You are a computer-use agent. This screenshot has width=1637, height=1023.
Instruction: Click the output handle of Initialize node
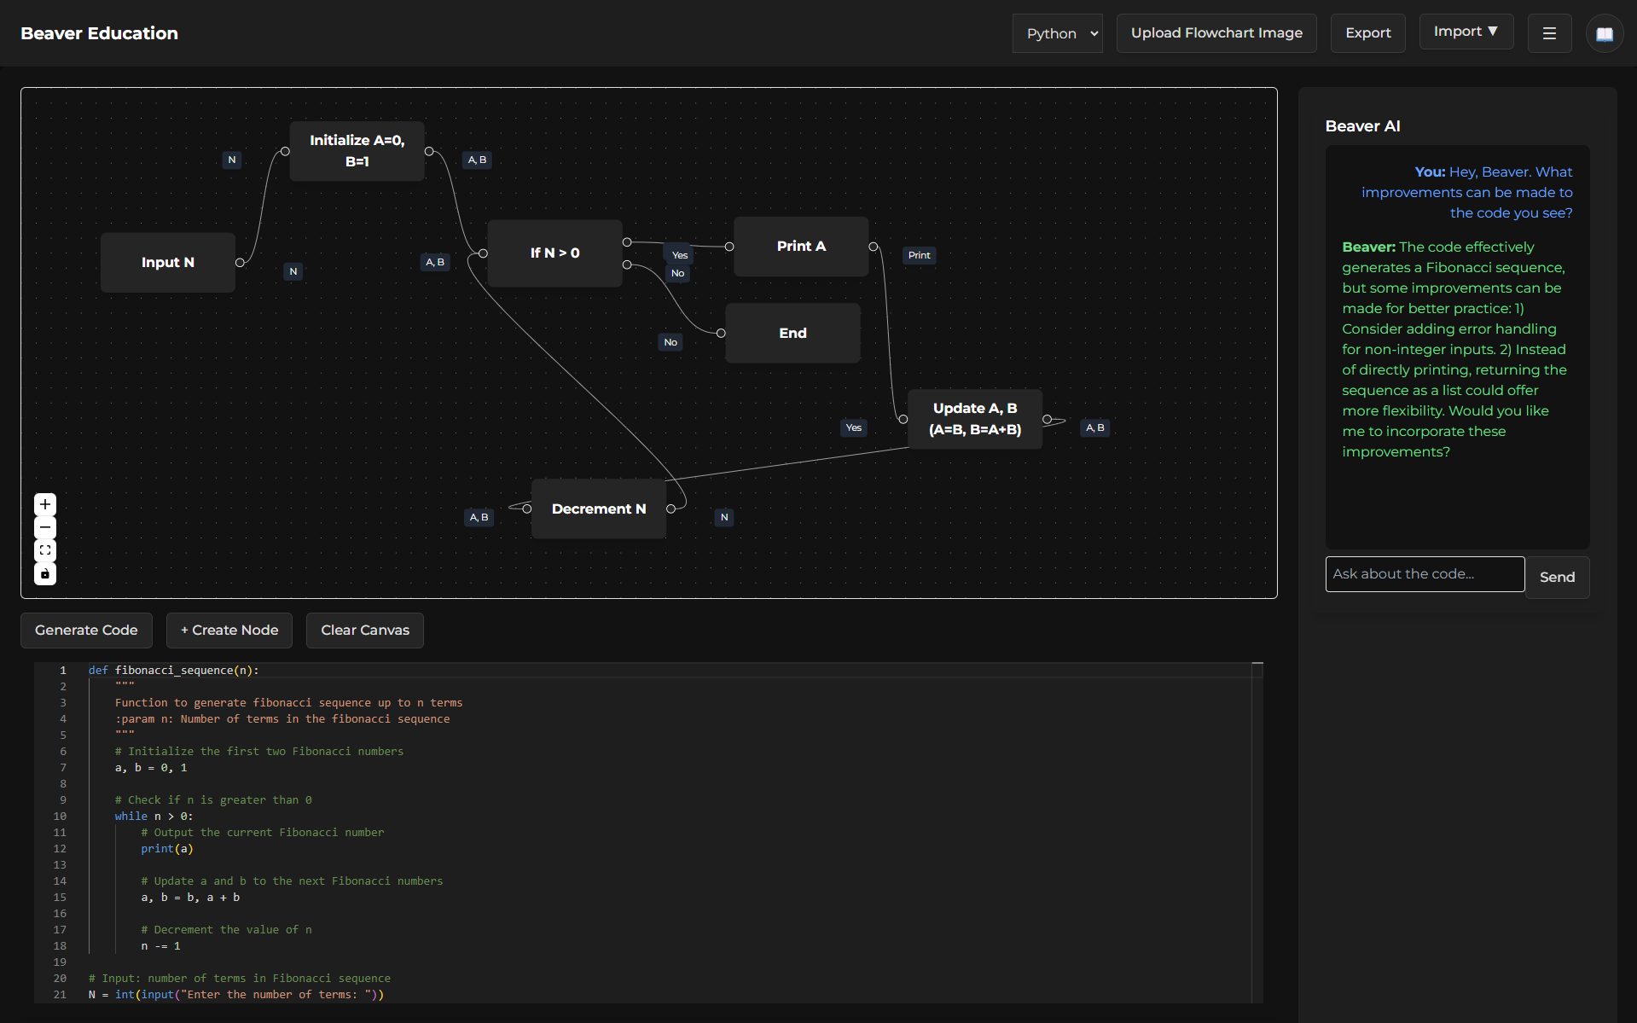(x=429, y=151)
